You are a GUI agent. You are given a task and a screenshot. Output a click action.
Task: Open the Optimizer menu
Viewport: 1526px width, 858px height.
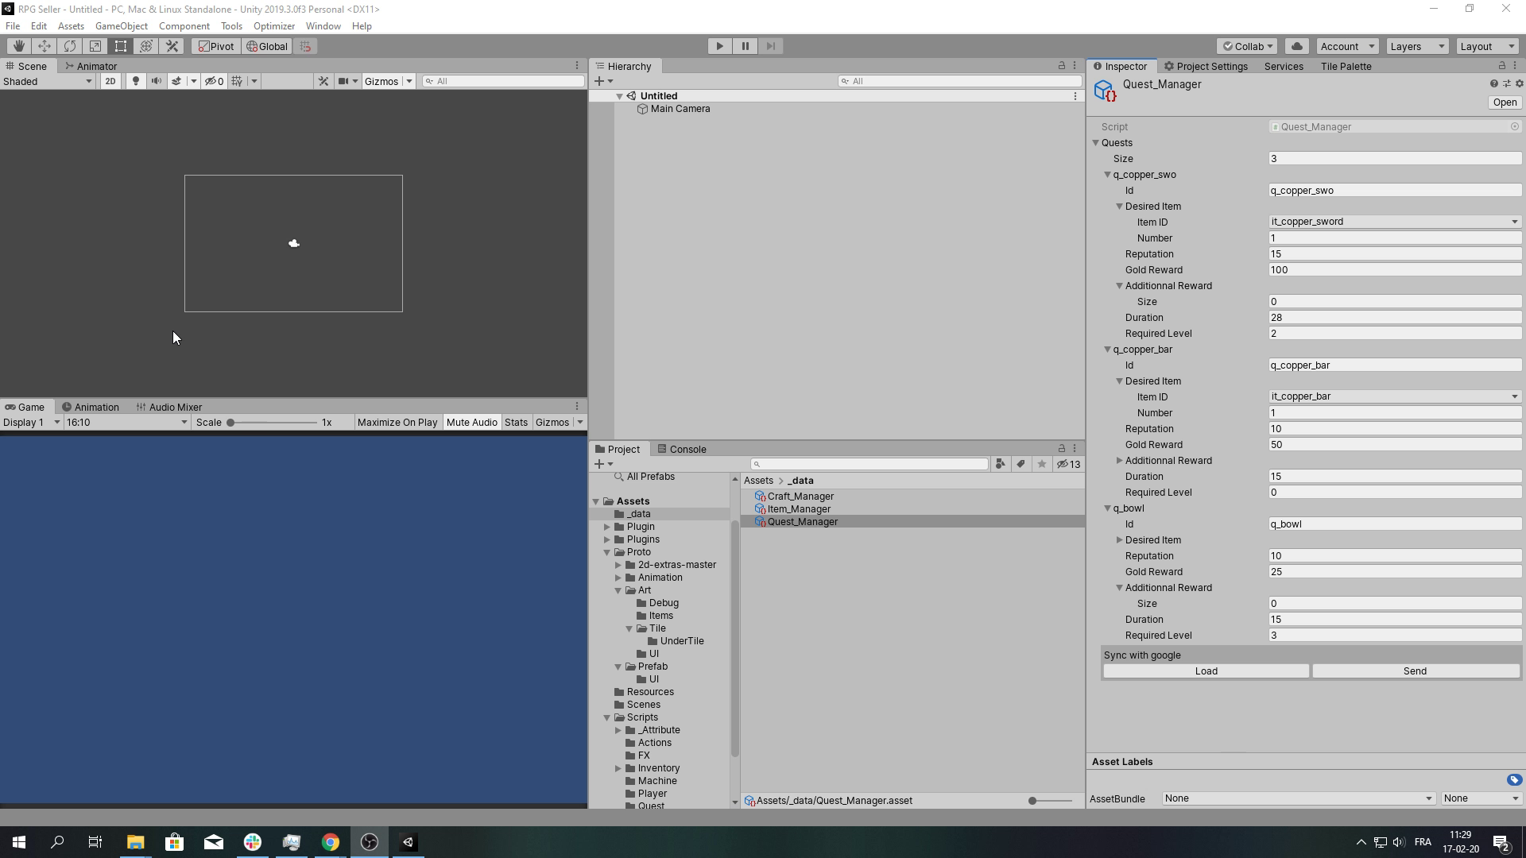pyautogui.click(x=274, y=26)
